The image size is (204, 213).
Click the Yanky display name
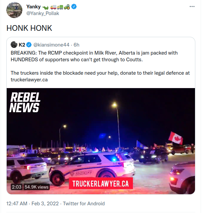[x=33, y=7]
